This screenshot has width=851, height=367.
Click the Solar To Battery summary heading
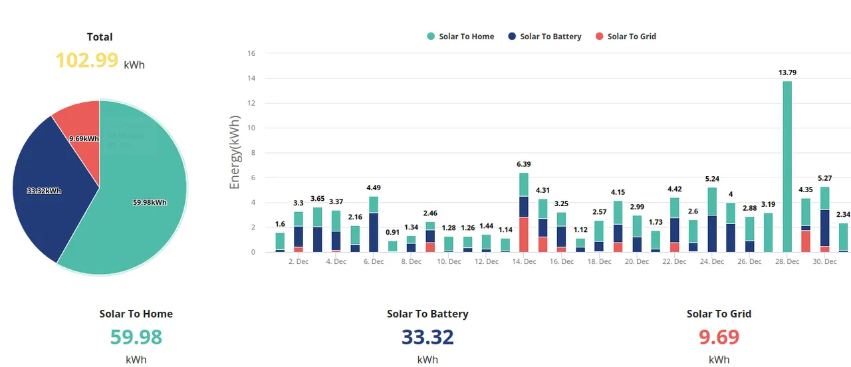click(x=427, y=314)
